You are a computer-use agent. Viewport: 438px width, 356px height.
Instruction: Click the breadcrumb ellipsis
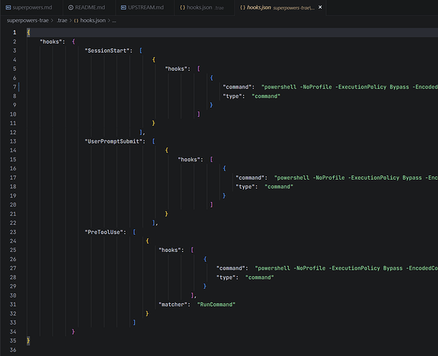[114, 21]
